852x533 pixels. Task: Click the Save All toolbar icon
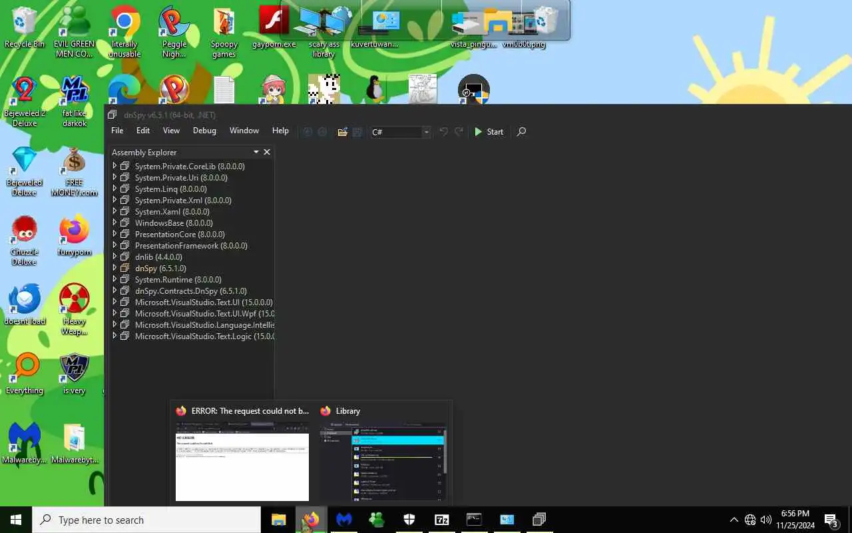[357, 132]
